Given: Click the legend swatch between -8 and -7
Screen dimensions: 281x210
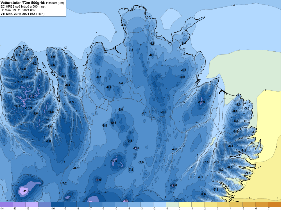Looking at the screenshot, I should [x=83, y=204].
